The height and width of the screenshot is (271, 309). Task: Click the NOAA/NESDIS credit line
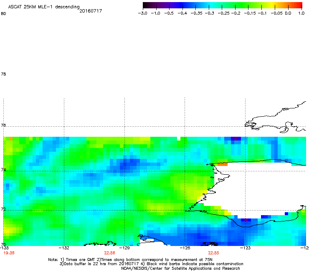[180, 268]
